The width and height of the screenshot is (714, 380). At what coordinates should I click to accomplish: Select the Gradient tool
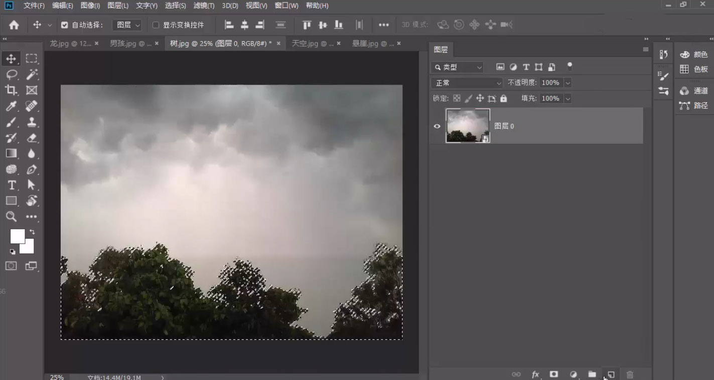click(11, 153)
